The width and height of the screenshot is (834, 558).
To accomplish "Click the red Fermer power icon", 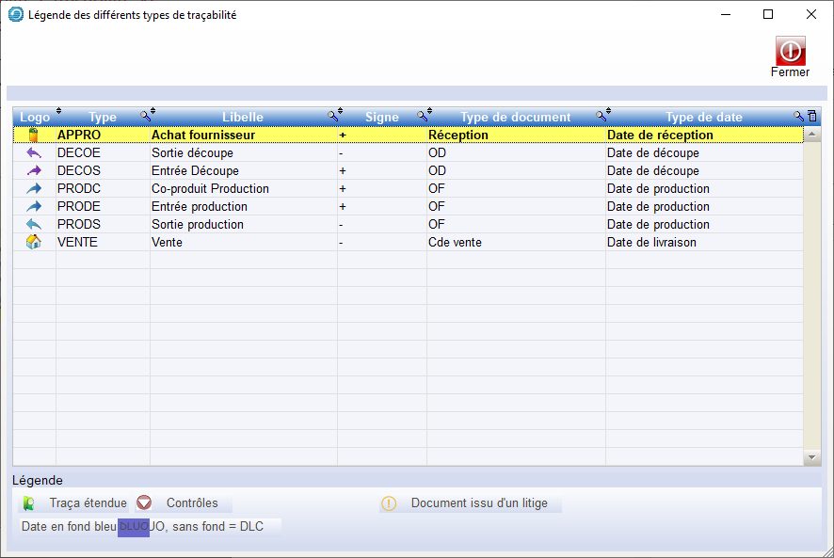I will [x=790, y=51].
